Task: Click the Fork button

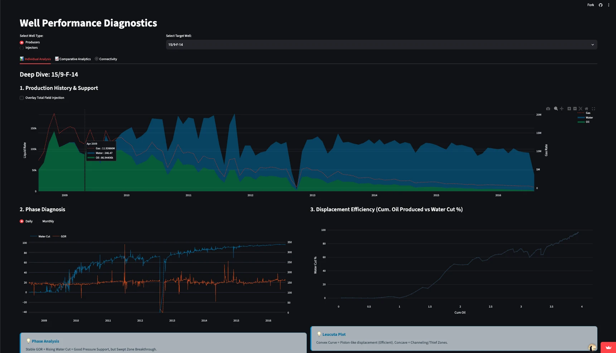Action: pyautogui.click(x=591, y=5)
